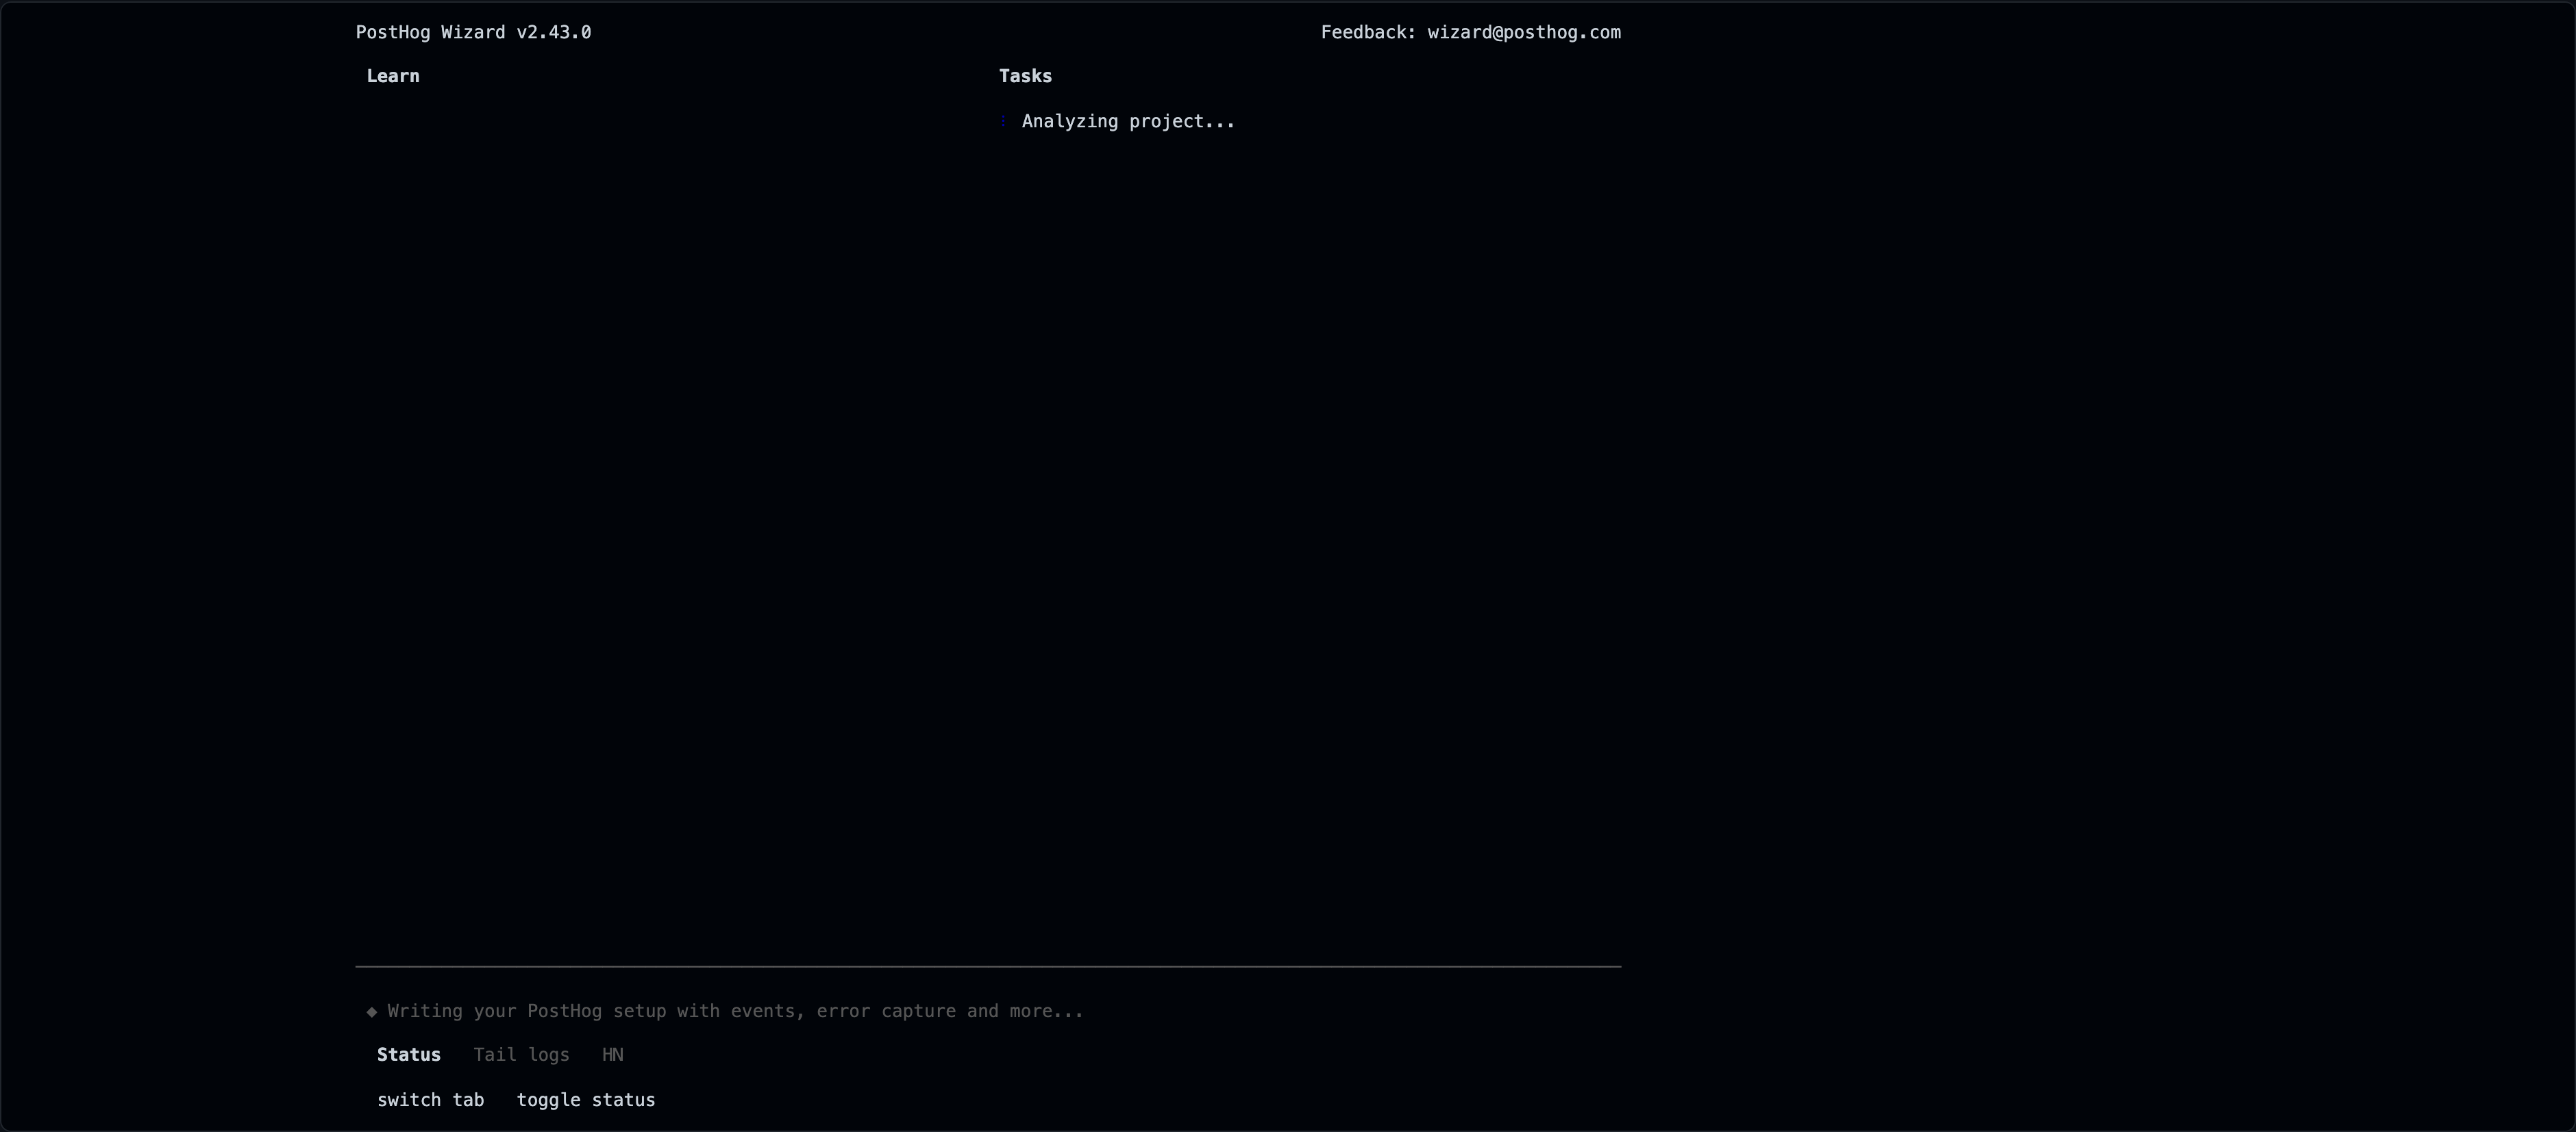This screenshot has width=2576, height=1132.
Task: Click the toggle status hint
Action: (x=586, y=1100)
